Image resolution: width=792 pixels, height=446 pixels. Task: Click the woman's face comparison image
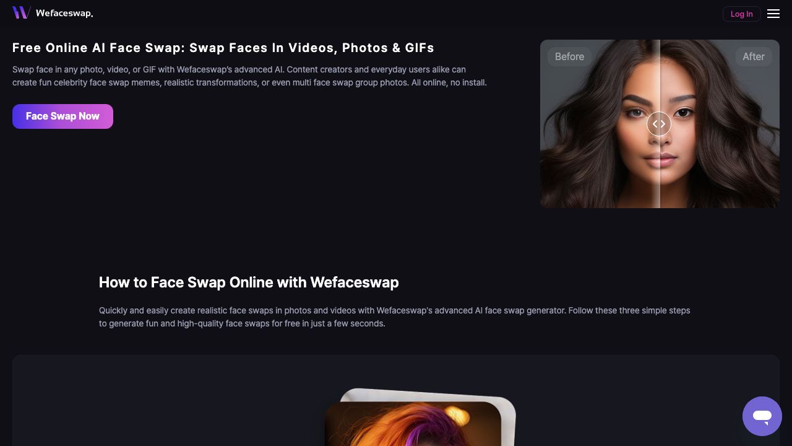(660, 124)
